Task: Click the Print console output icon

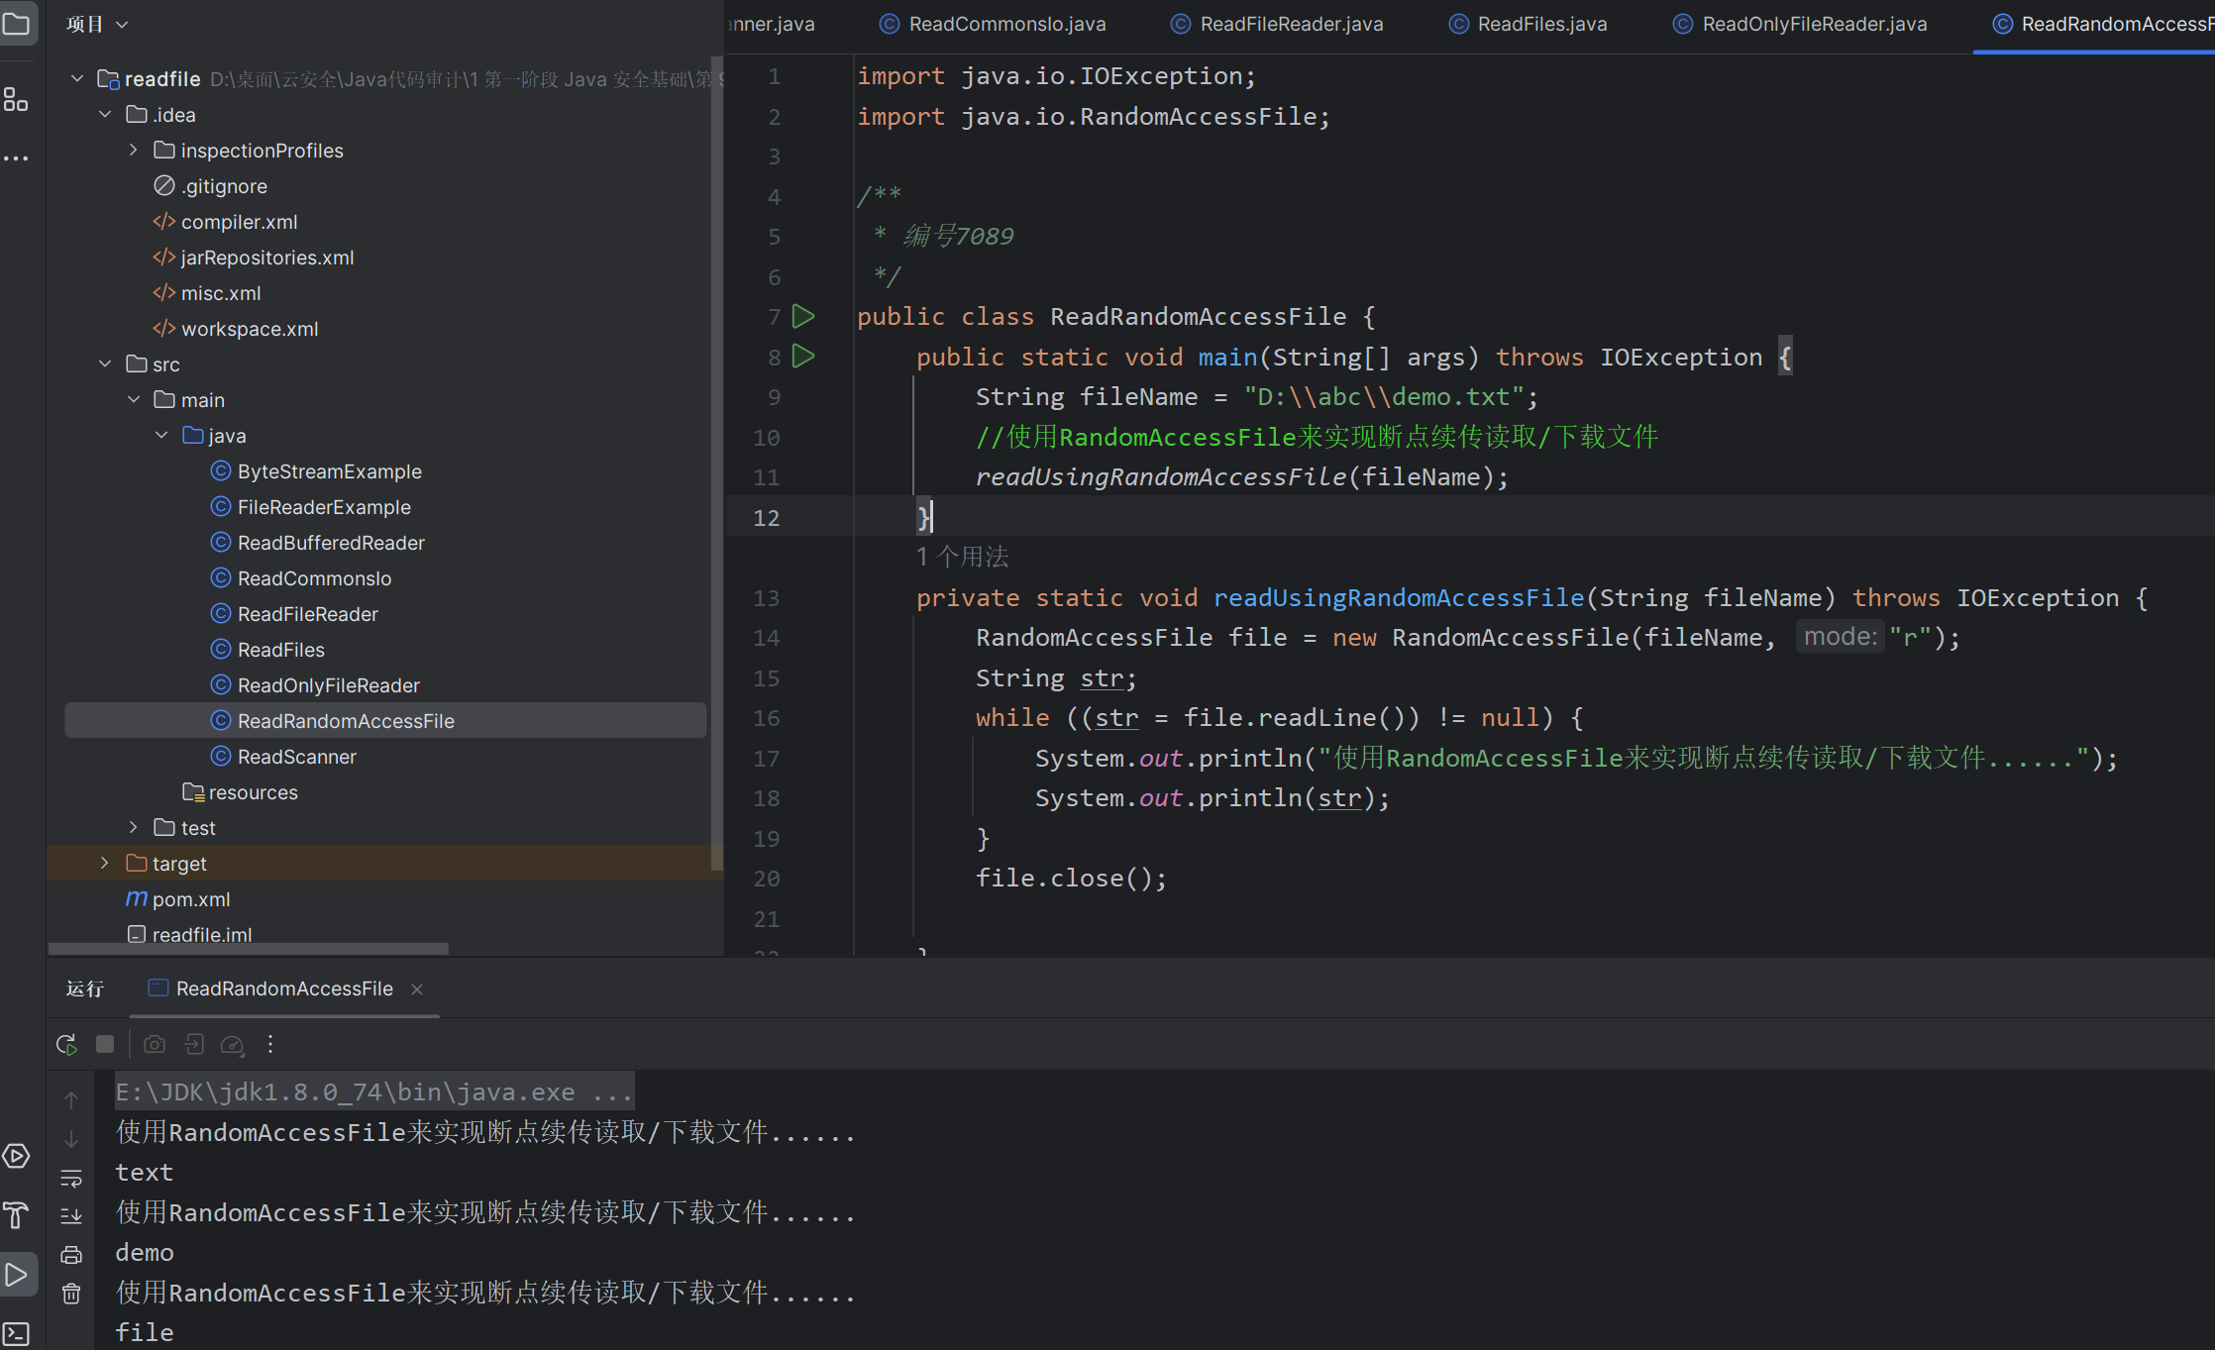Action: (x=71, y=1255)
